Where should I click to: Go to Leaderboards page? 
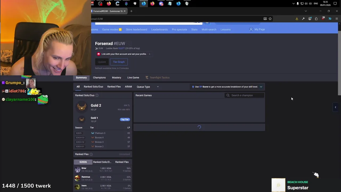[x=160, y=29]
